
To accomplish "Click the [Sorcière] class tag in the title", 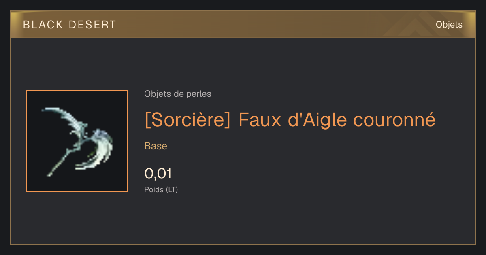I will (188, 120).
